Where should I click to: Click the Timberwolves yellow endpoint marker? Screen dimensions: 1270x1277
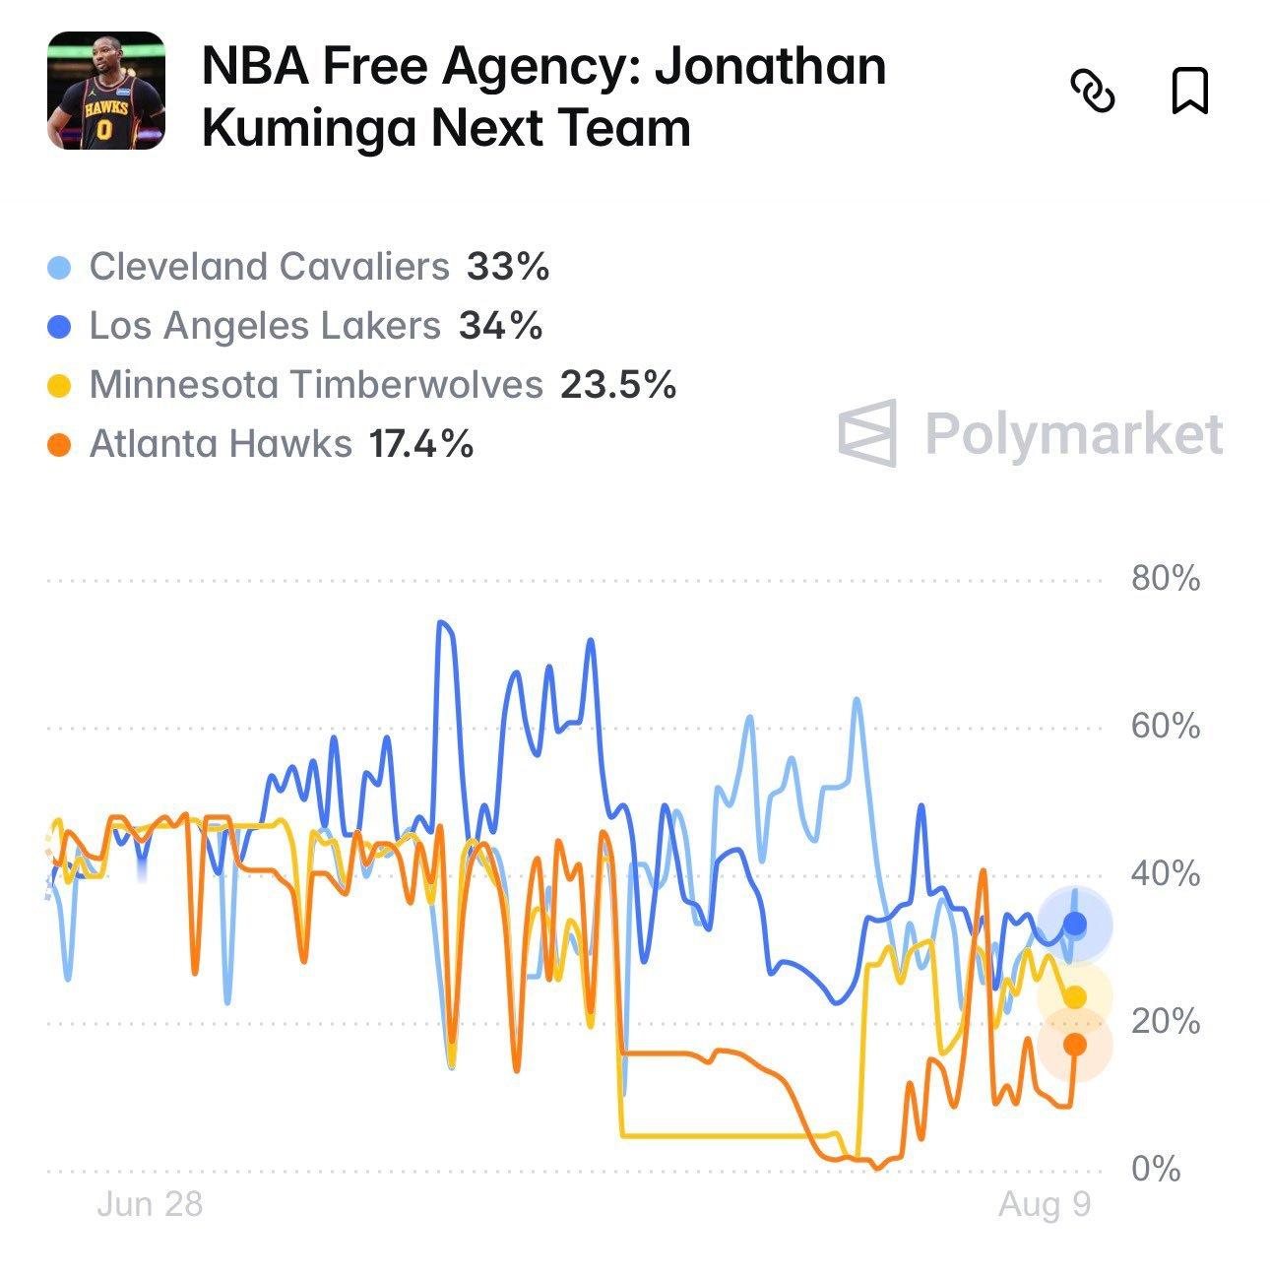pos(1075,997)
